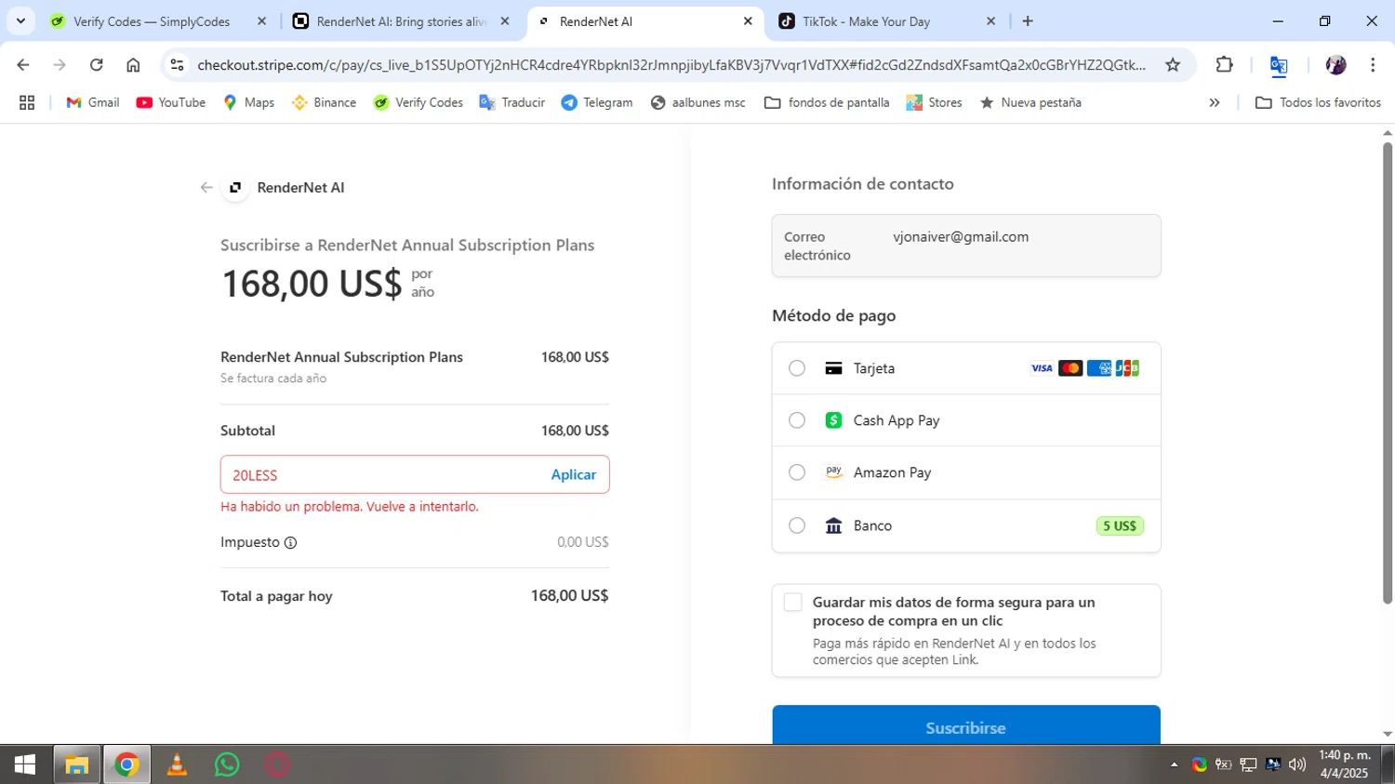Viewport: 1395px width, 784px height.
Task: Click the page vertical scrollbar
Action: [x=1388, y=372]
